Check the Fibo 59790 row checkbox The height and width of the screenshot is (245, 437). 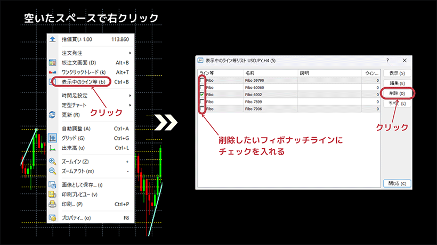202,80
